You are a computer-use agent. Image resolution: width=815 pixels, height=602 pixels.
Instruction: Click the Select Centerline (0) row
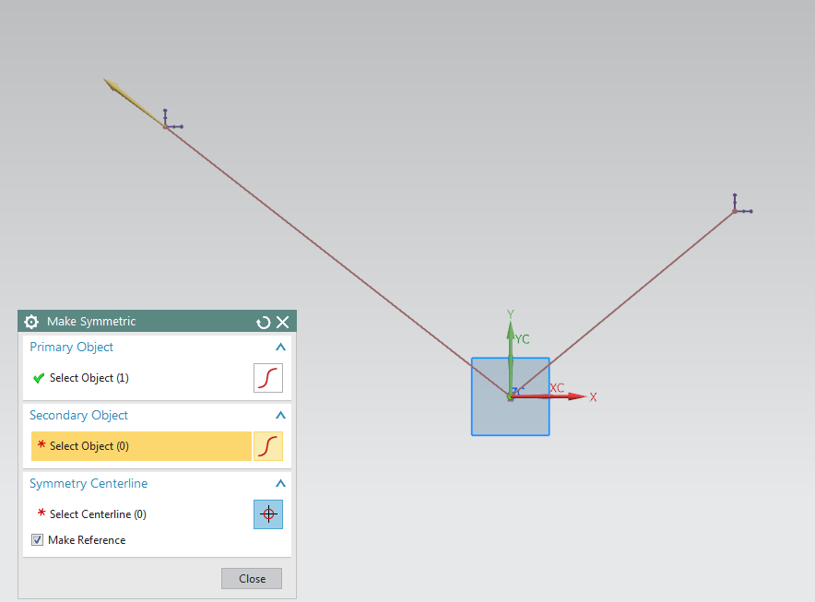coord(141,514)
